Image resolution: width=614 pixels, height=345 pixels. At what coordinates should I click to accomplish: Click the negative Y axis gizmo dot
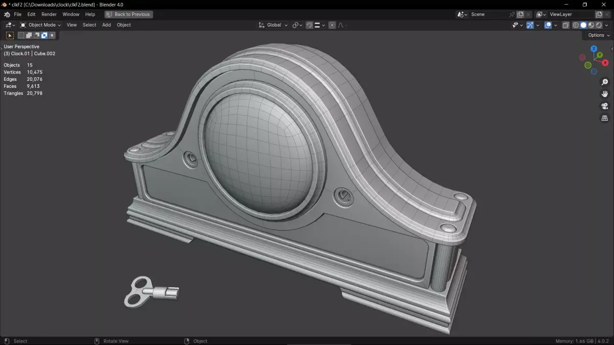coord(588,65)
